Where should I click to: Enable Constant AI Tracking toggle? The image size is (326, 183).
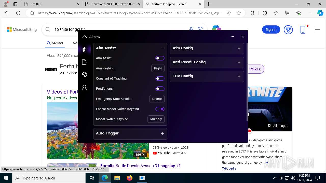click(160, 79)
